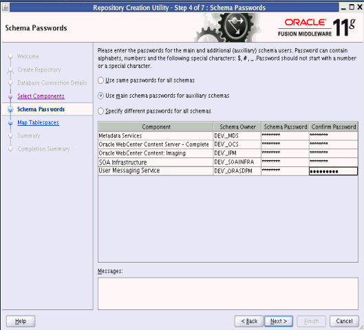Click the Next button
364x330 pixels.
point(279,321)
